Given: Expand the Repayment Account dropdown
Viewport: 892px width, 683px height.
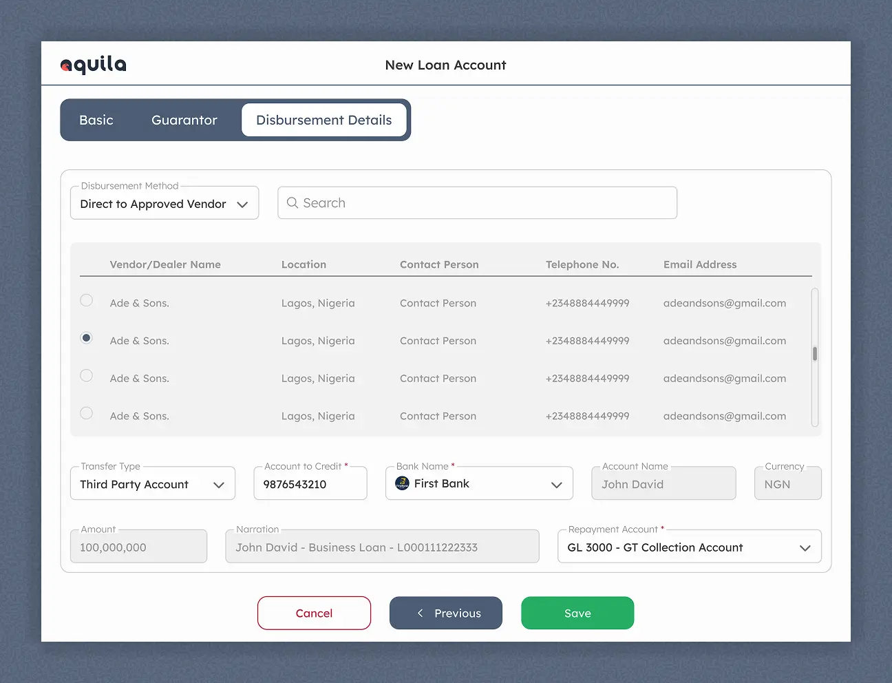Looking at the screenshot, I should 690,547.
